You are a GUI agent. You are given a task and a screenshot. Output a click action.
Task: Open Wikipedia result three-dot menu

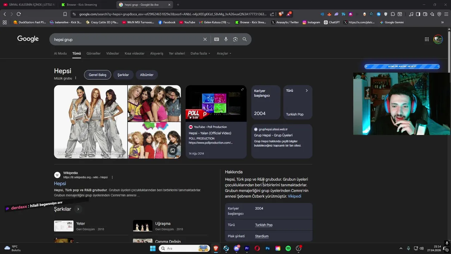pyautogui.click(x=112, y=177)
